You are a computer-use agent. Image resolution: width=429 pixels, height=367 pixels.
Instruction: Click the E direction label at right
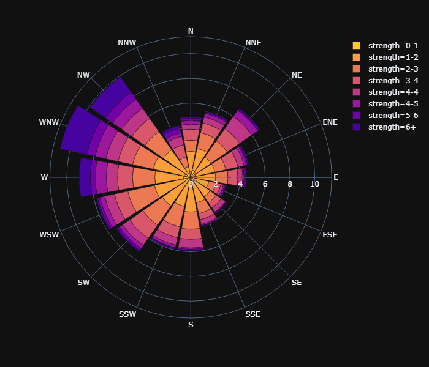pos(336,177)
